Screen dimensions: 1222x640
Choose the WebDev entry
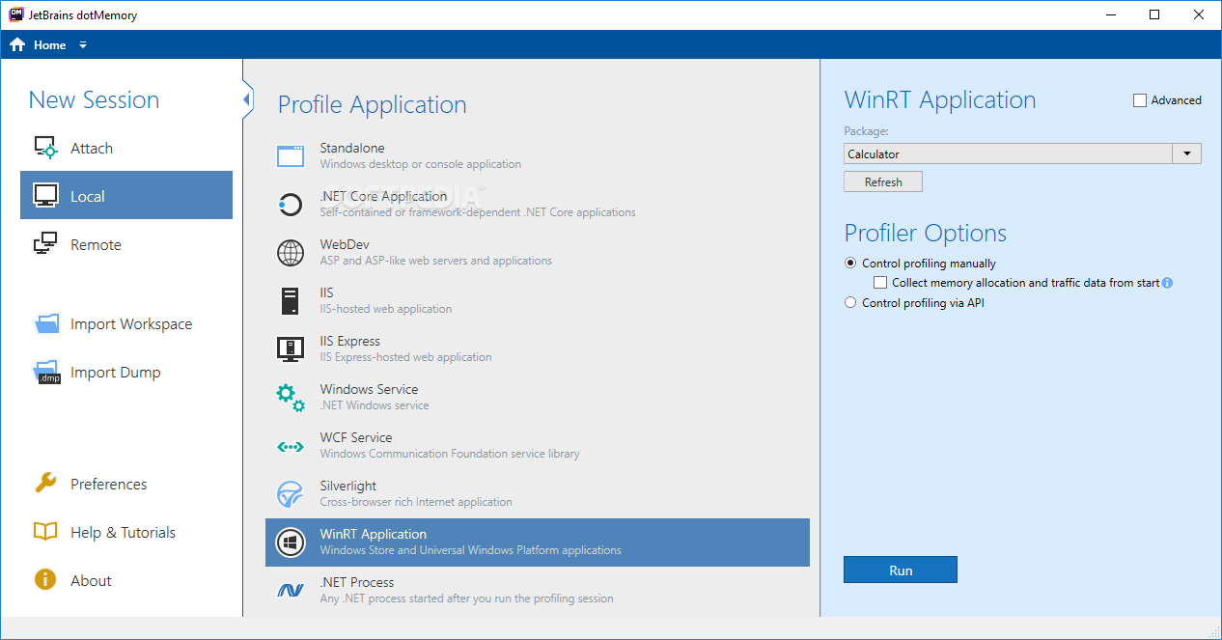tap(538, 252)
